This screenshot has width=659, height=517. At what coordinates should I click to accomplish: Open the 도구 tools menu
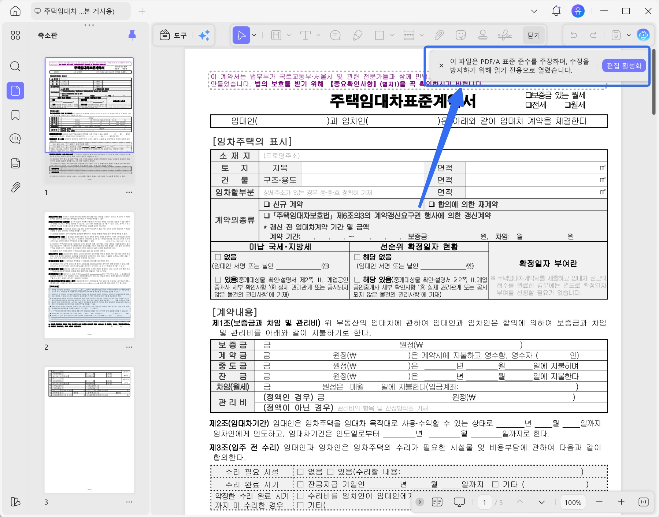(x=173, y=36)
